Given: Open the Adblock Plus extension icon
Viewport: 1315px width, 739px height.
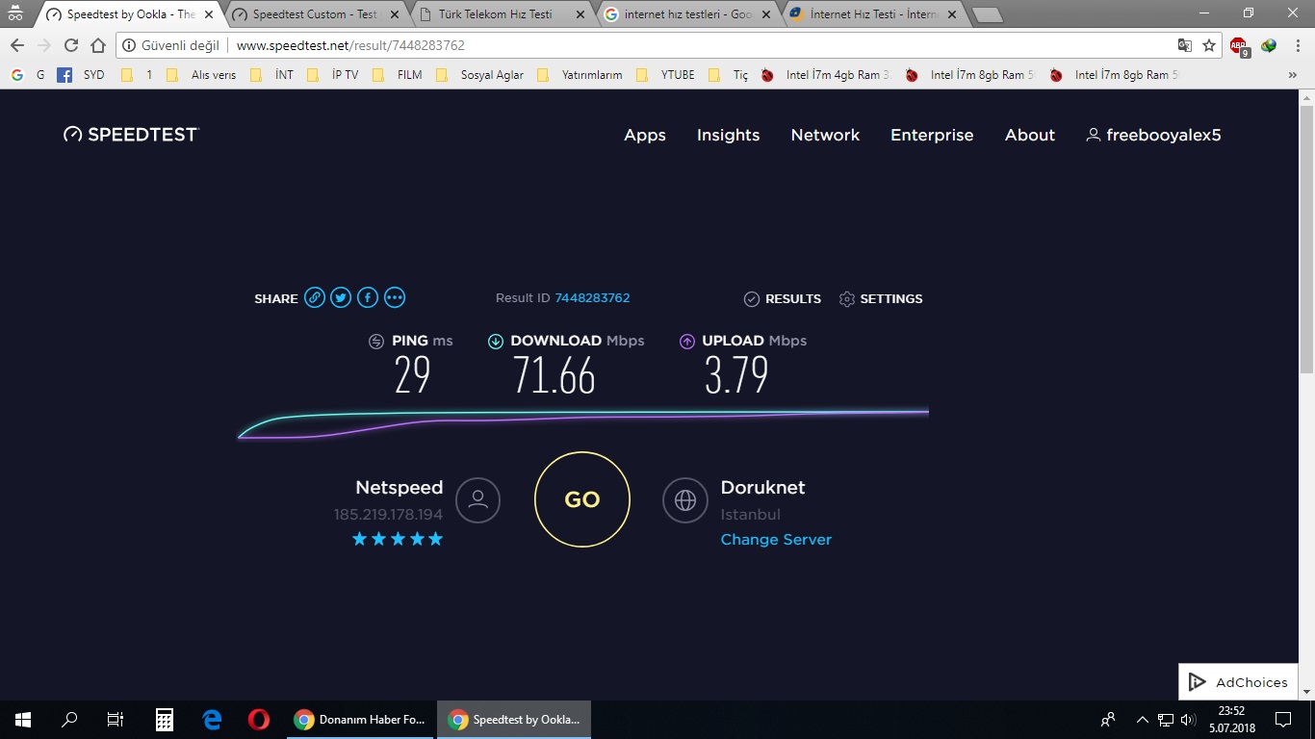Looking at the screenshot, I should tap(1239, 45).
